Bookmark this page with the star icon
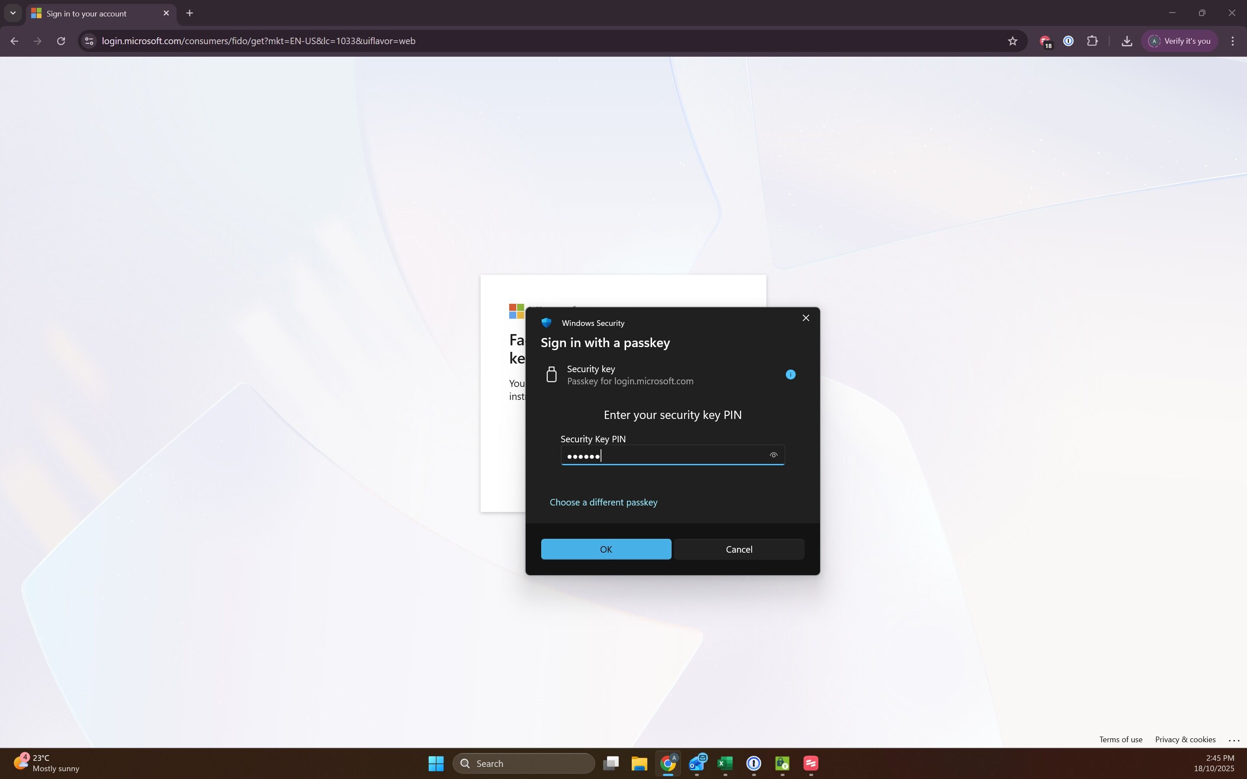The height and width of the screenshot is (779, 1247). point(1012,41)
